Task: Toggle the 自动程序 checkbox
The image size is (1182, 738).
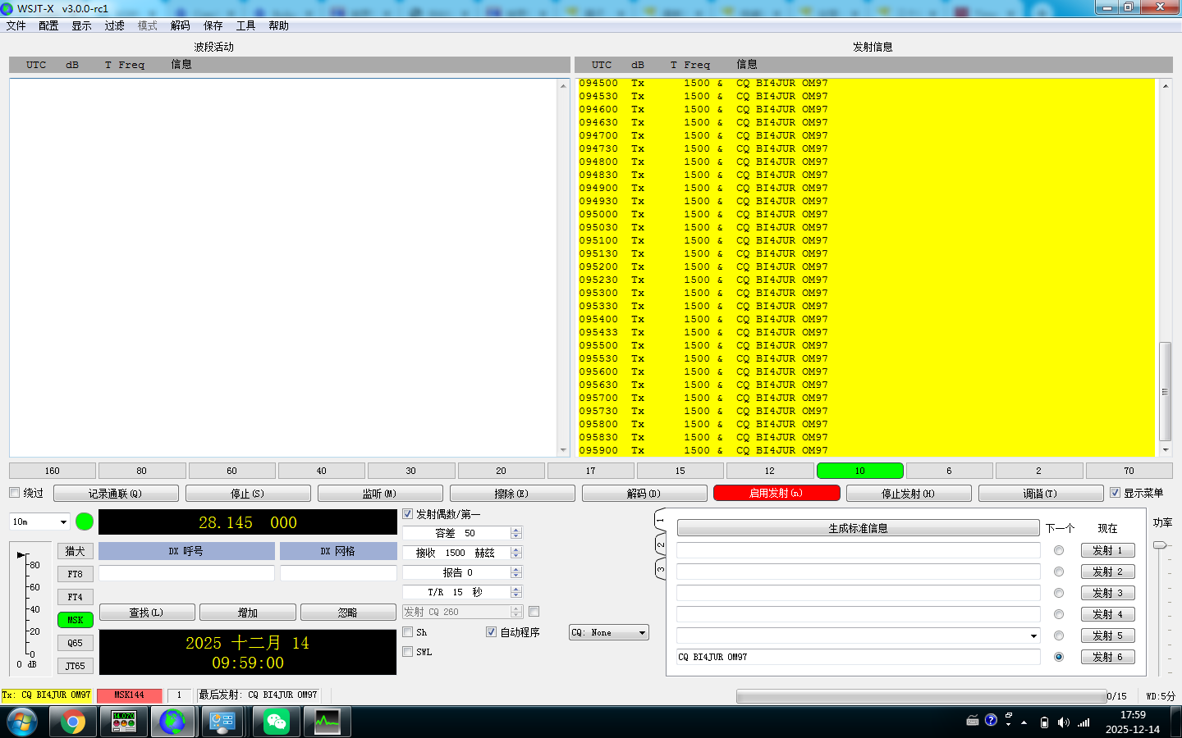Action: (x=491, y=632)
